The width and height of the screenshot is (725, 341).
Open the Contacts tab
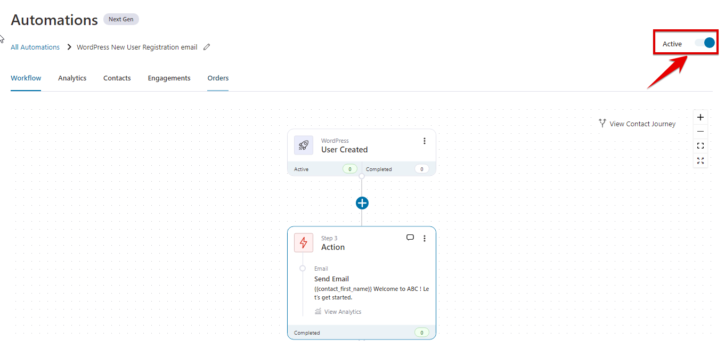[x=117, y=78]
